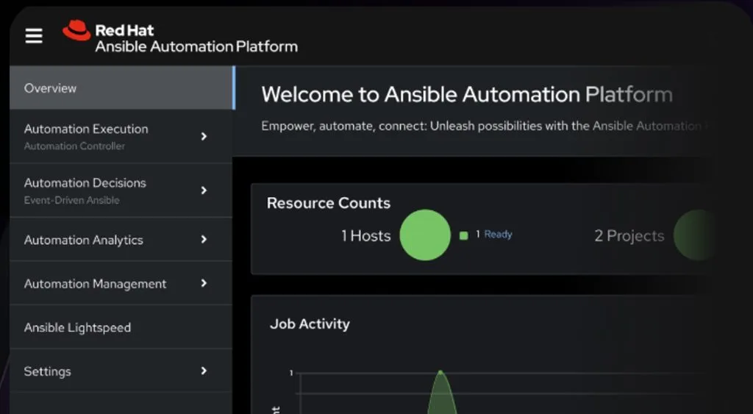Expand the Automation Decisions chevron
The image size is (753, 414).
tap(204, 190)
